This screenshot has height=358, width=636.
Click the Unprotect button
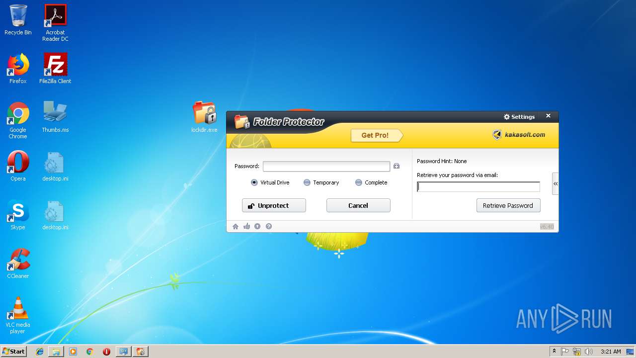pyautogui.click(x=274, y=205)
